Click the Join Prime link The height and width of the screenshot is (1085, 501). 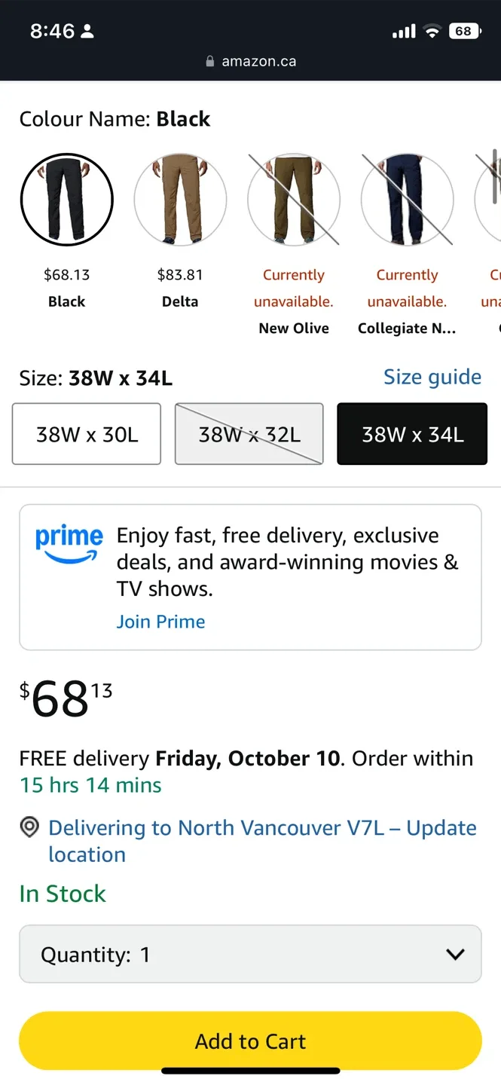(x=160, y=622)
